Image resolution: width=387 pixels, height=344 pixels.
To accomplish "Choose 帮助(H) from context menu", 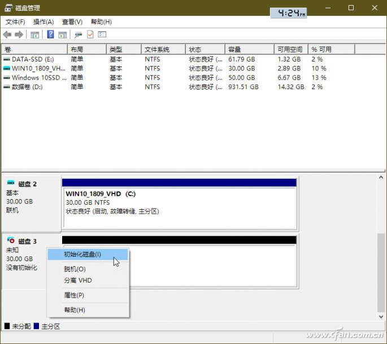I will pyautogui.click(x=88, y=310).
